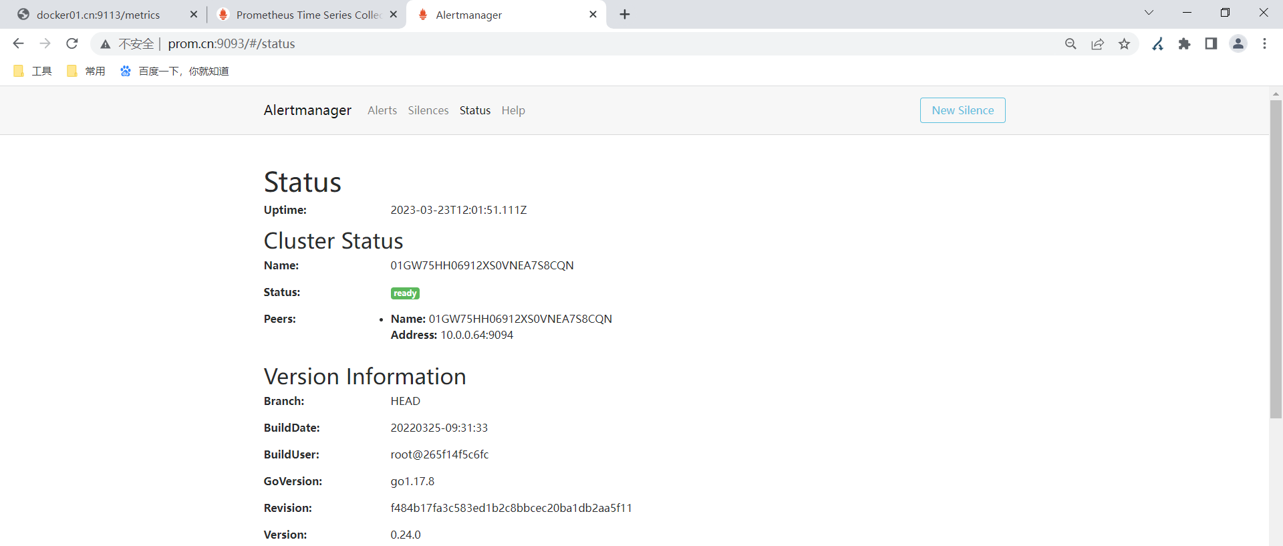Close the docker01.cn:9113/metrics tab
1283x546 pixels.
coord(194,14)
